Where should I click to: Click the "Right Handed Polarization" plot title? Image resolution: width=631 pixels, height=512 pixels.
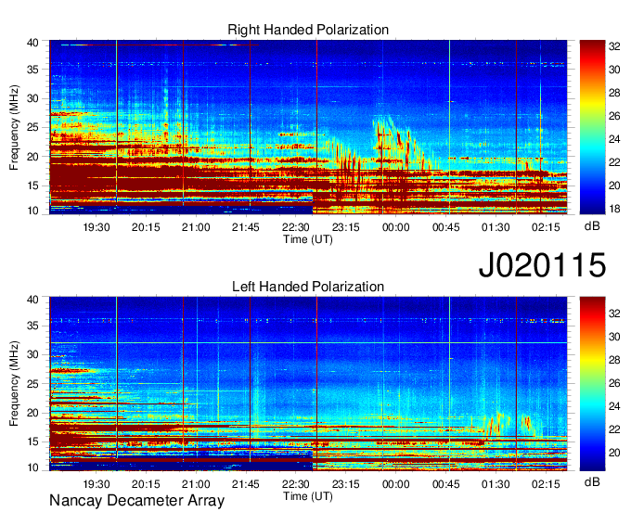pos(308,30)
